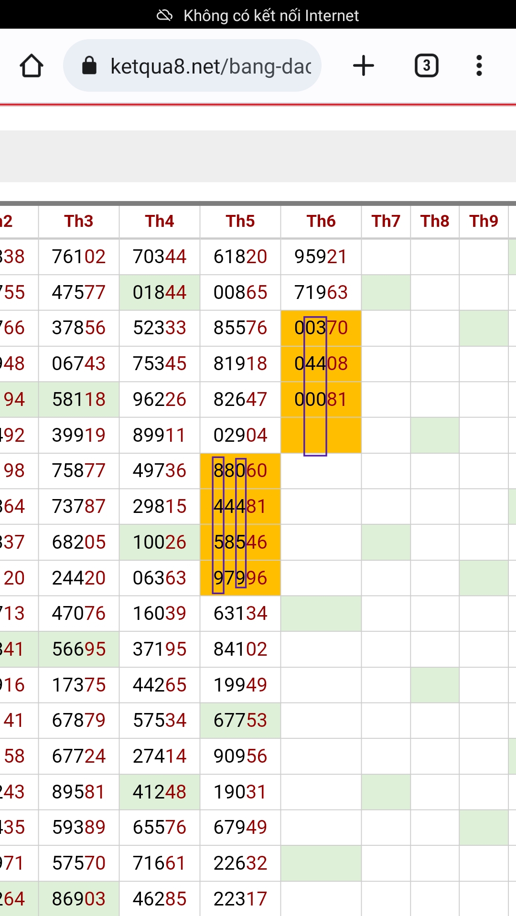Tap the orange cell containing 00370
Image resolution: width=516 pixels, height=916 pixels.
pos(321,328)
